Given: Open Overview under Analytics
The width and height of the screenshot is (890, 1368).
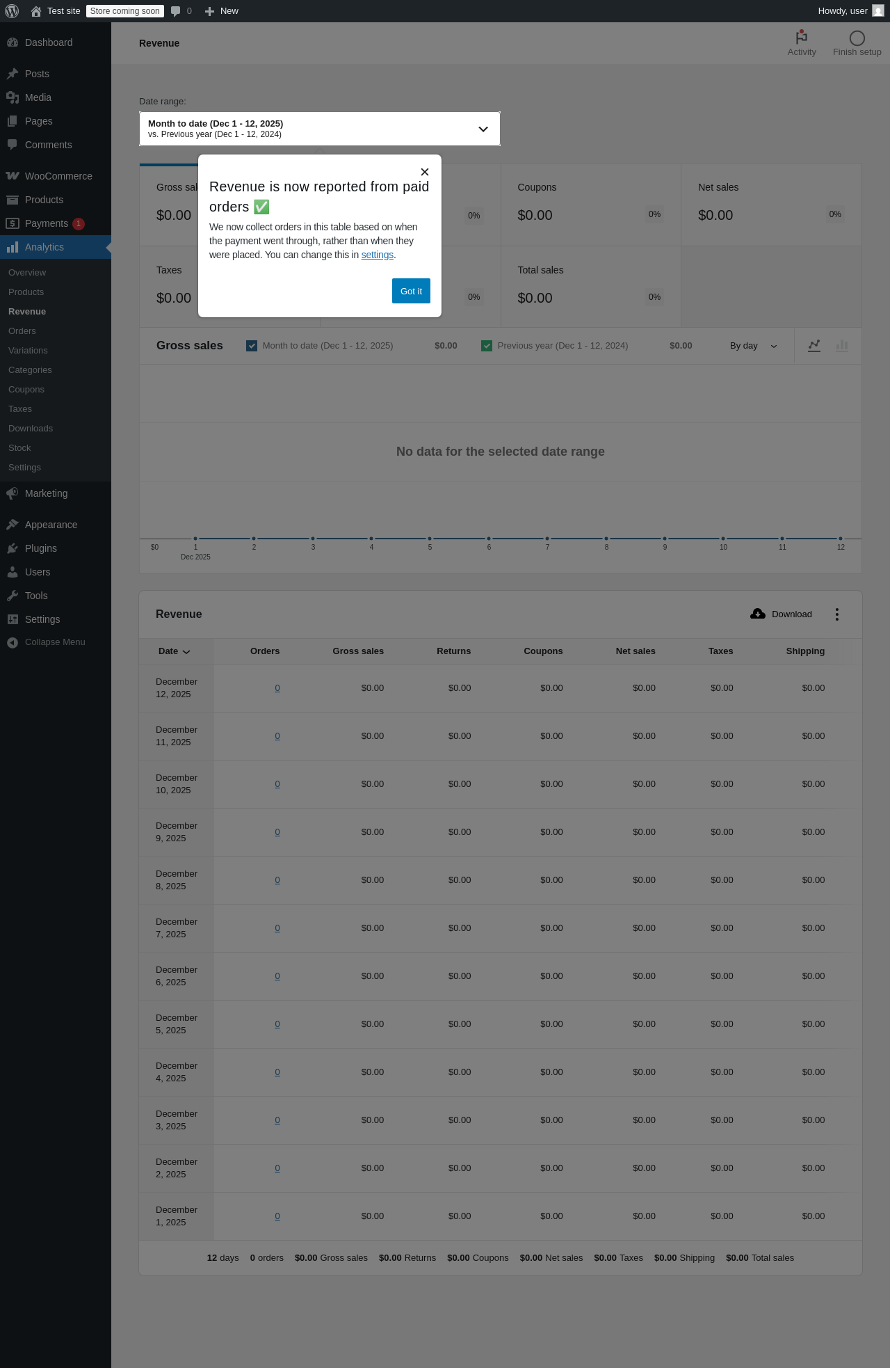Looking at the screenshot, I should pyautogui.click(x=27, y=273).
